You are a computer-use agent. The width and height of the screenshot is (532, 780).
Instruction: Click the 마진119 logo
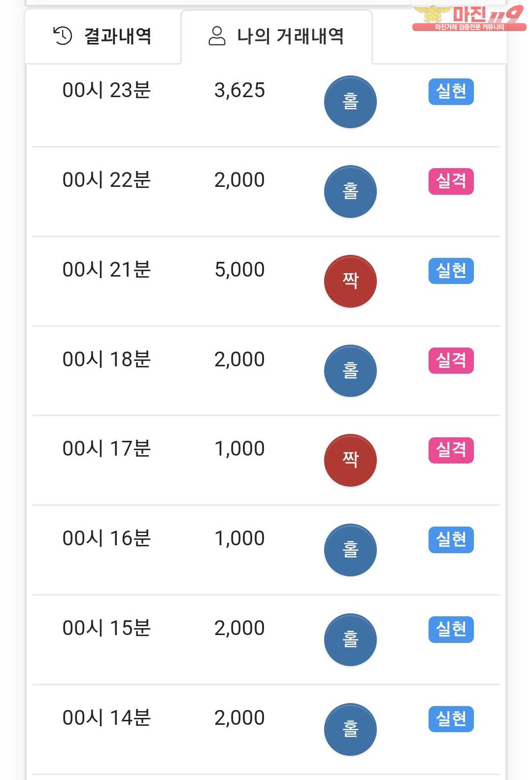pyautogui.click(x=468, y=18)
